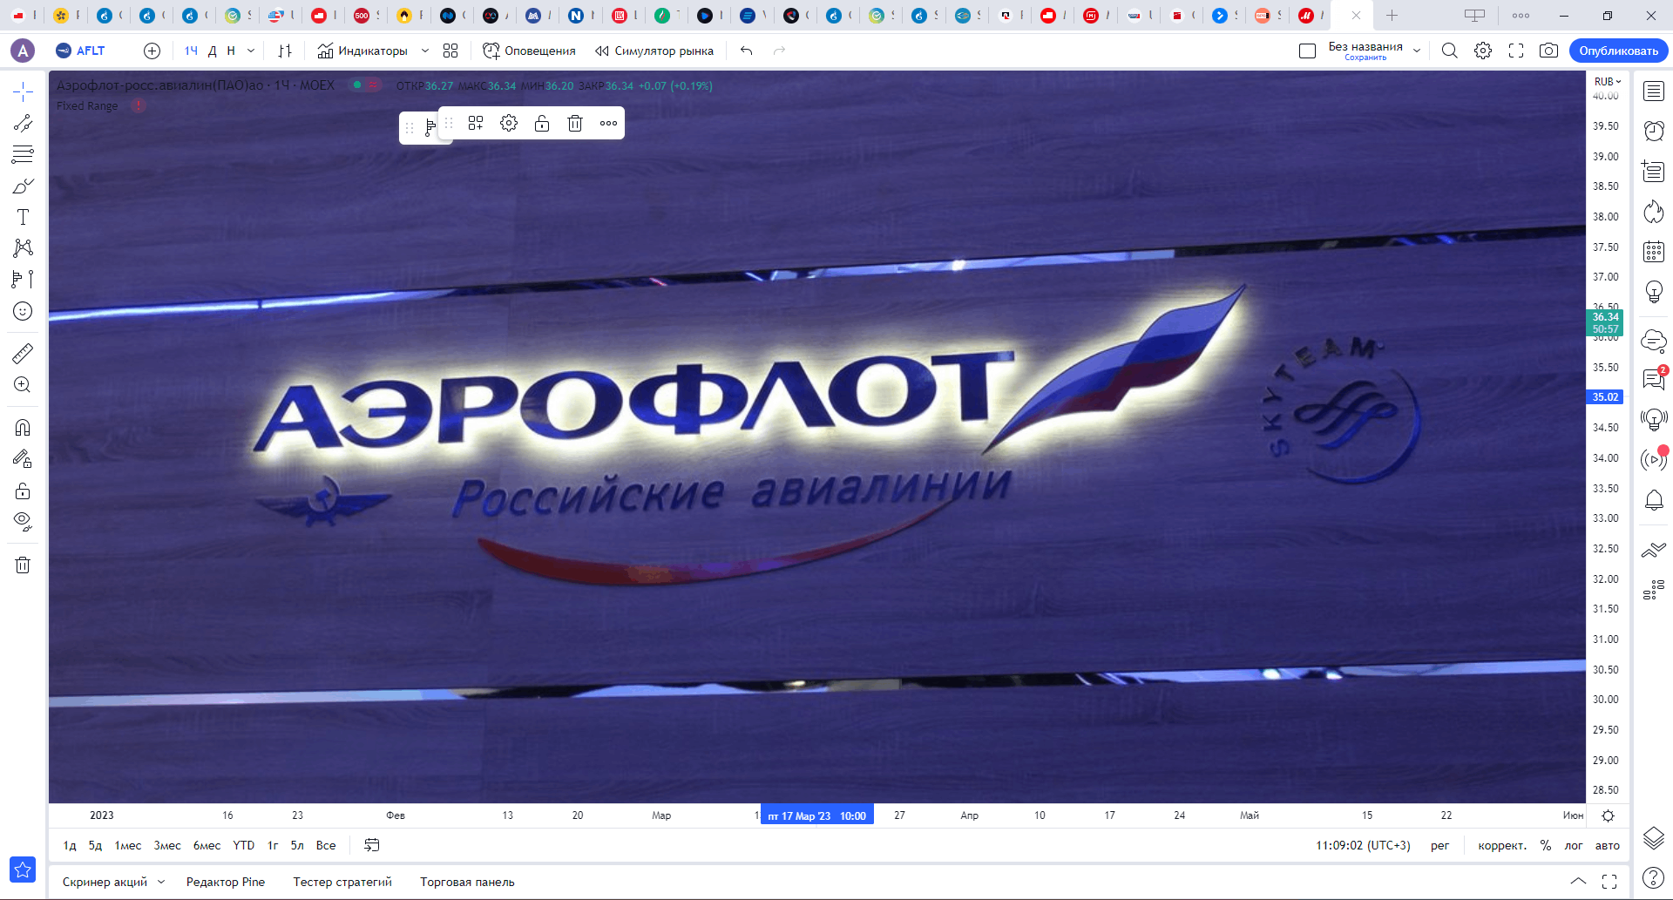Toggle the лог logarithmic scale

point(1574,845)
